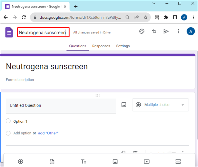This screenshot has width=198, height=167.
Task: Switch to the Settings tab
Action: pyautogui.click(x=123, y=46)
